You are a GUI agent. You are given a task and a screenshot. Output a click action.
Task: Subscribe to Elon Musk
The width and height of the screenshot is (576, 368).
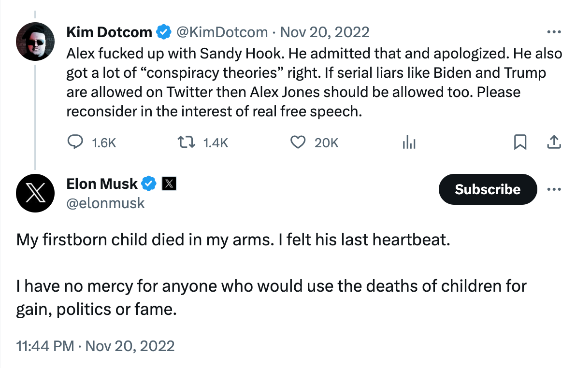[488, 189]
